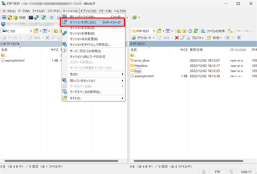The height and width of the screenshot is (174, 257).
Task: Click the 同期 synchronize toolbar button
Action: pyautogui.click(x=20, y=18)
